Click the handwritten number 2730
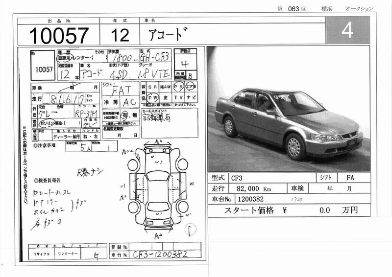Viewport: 392px width, 277px height. [296, 200]
